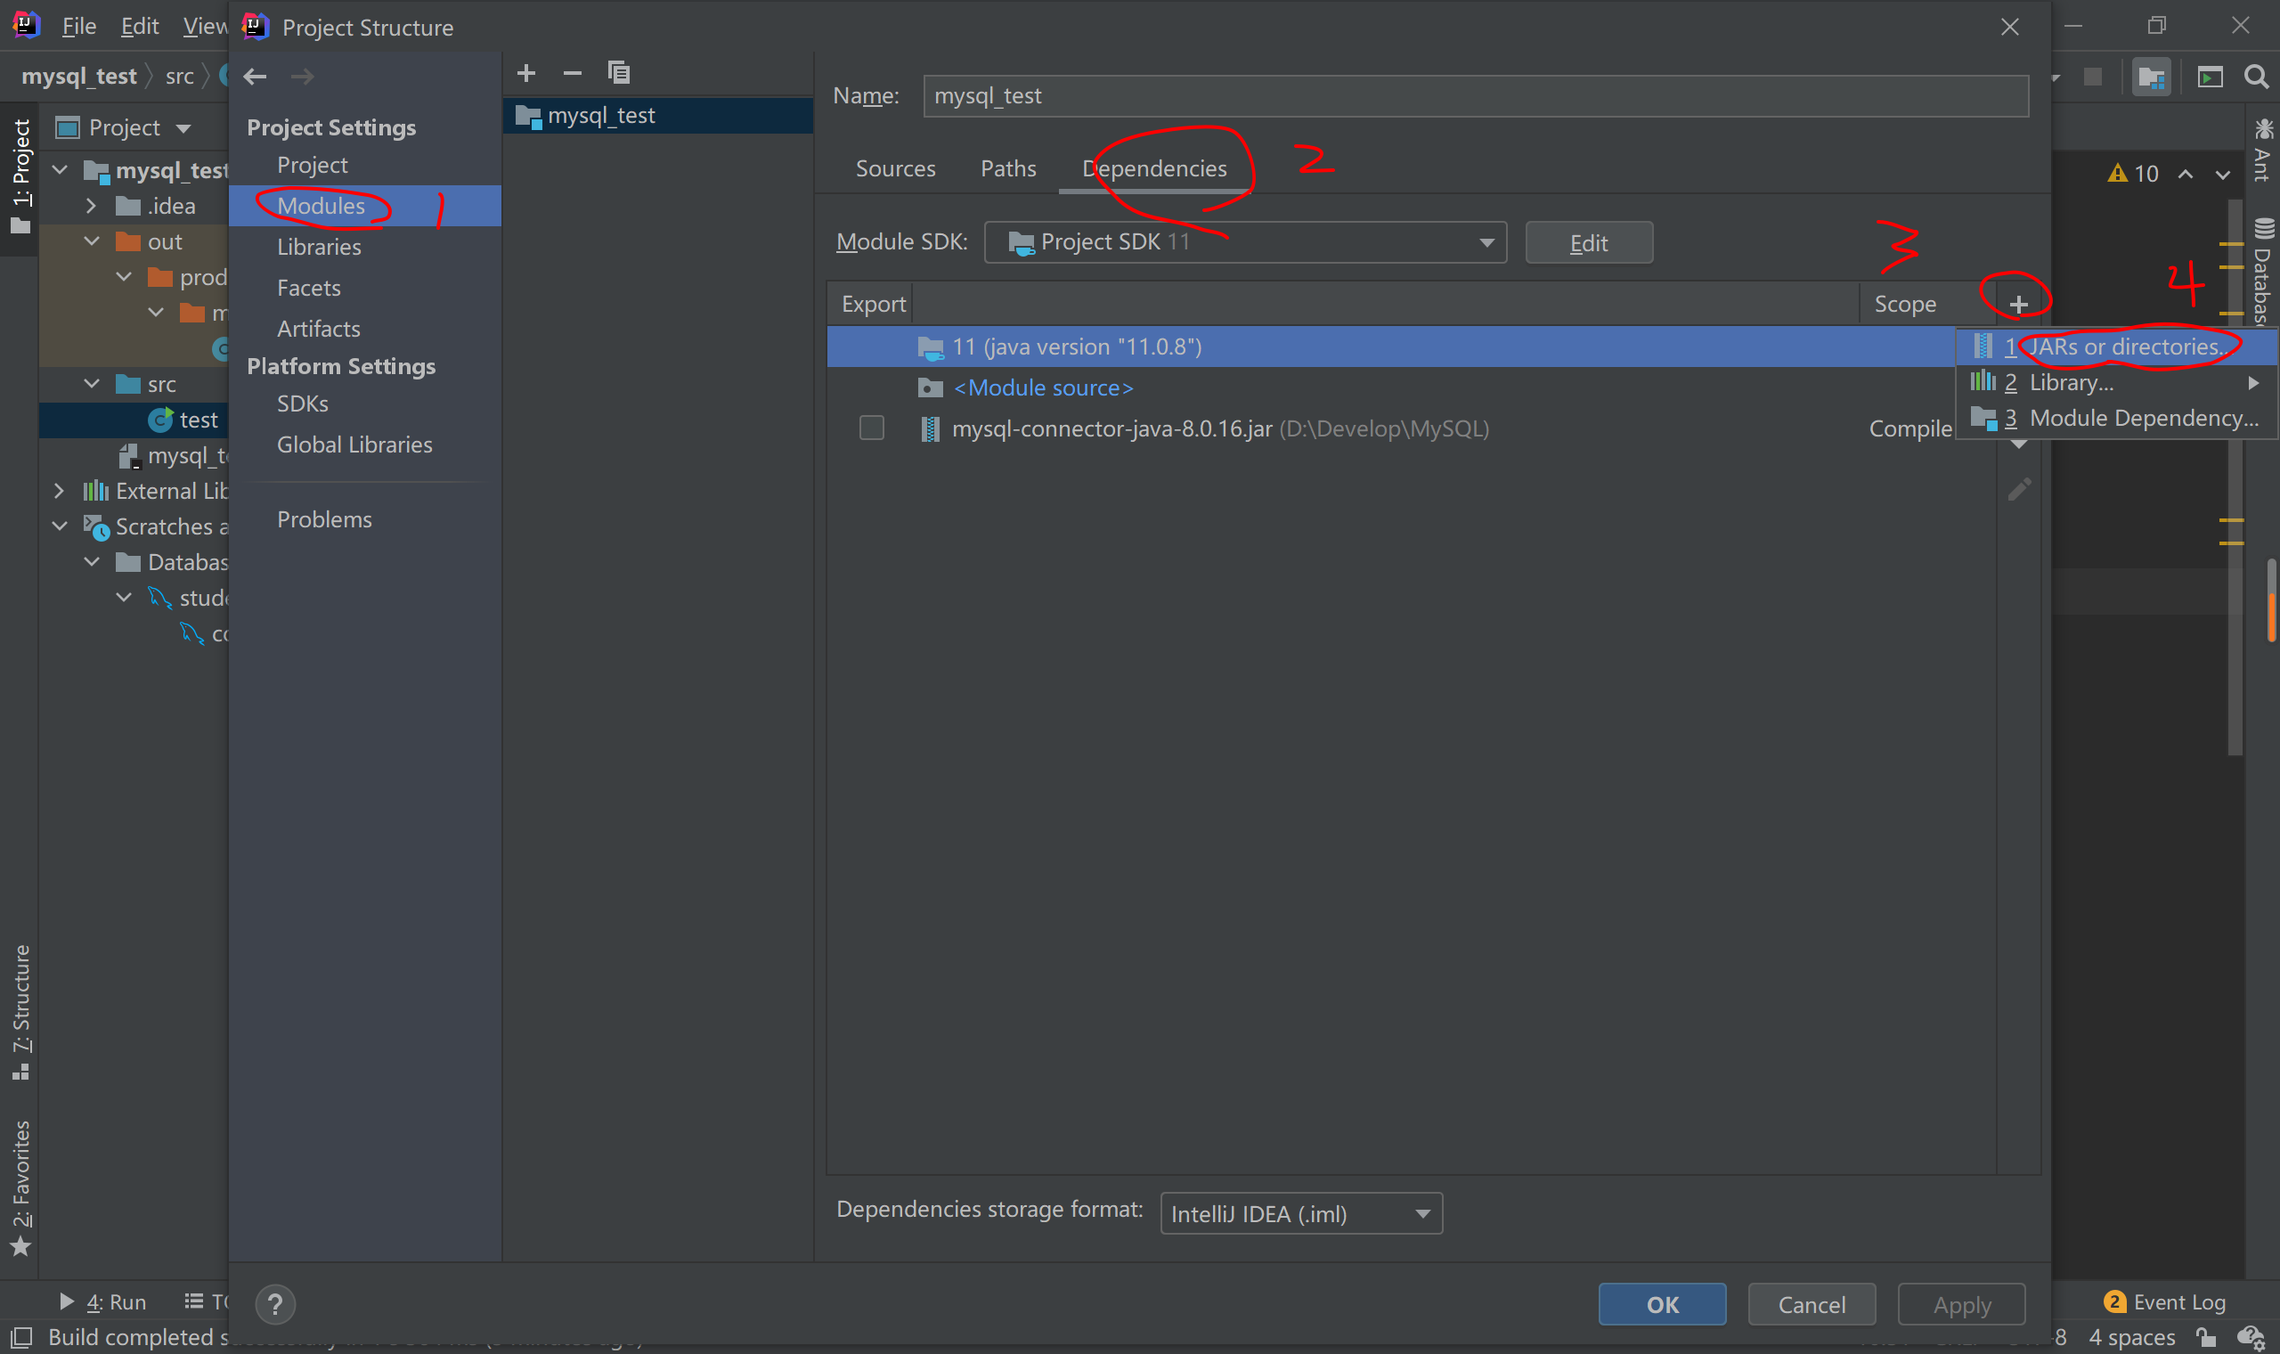Open help with the question mark icon

pyautogui.click(x=274, y=1304)
